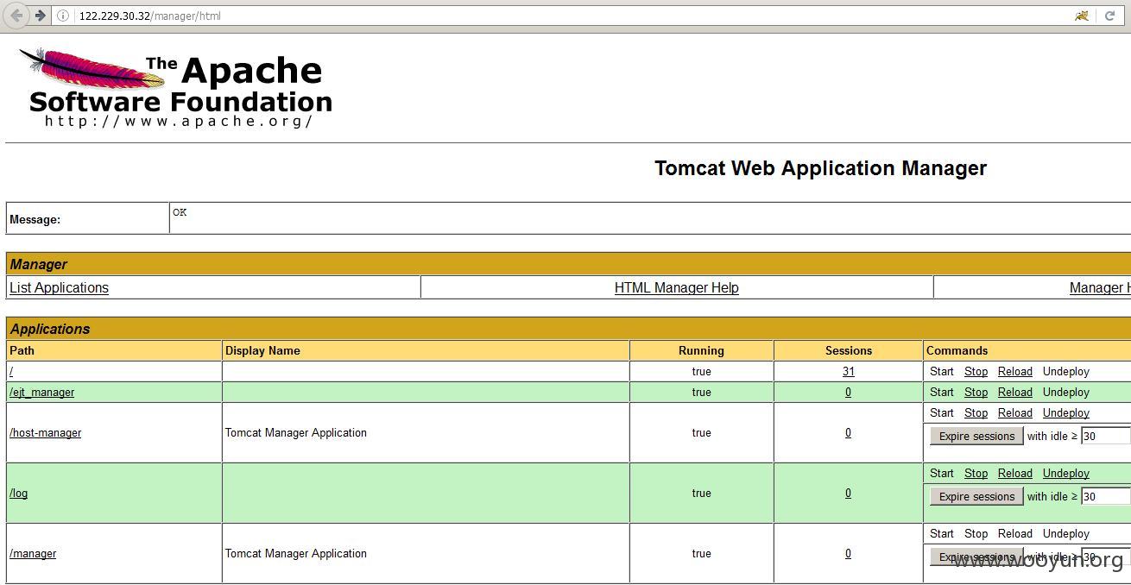
Task: Reload the root / application
Action: [1014, 371]
